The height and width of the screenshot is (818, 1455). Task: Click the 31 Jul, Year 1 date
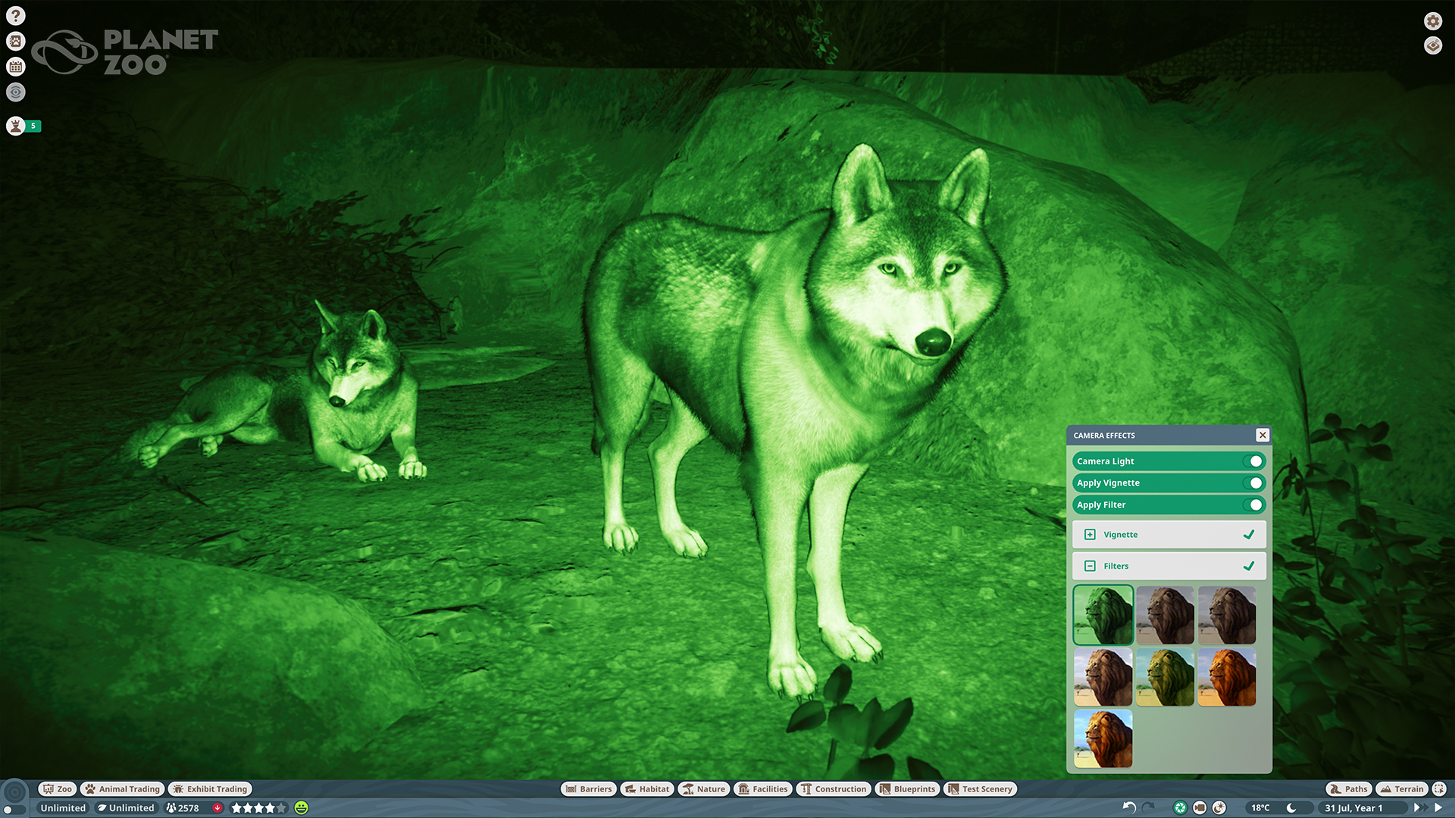pos(1353,808)
